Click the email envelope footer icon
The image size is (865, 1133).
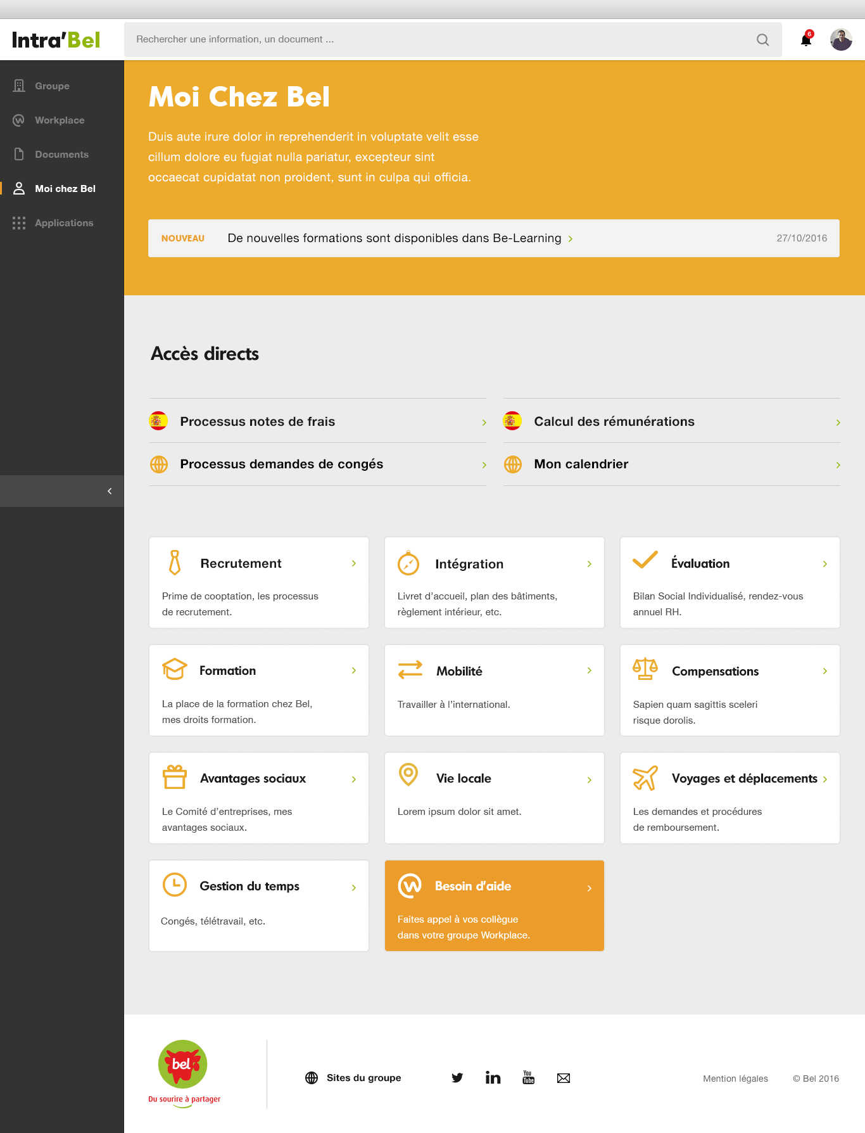564,1078
